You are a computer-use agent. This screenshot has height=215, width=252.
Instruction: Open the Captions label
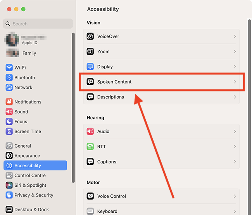(x=107, y=162)
